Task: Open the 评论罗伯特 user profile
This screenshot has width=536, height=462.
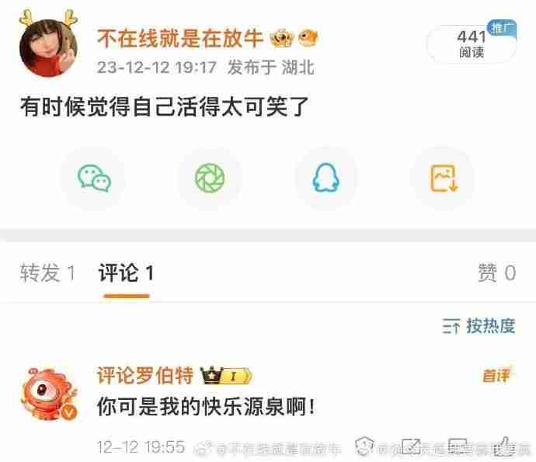Action: point(145,375)
